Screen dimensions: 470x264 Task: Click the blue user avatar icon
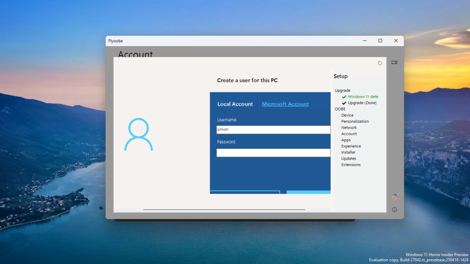tap(138, 134)
